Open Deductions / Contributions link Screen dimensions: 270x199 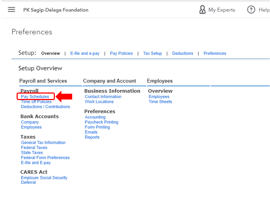(45, 107)
